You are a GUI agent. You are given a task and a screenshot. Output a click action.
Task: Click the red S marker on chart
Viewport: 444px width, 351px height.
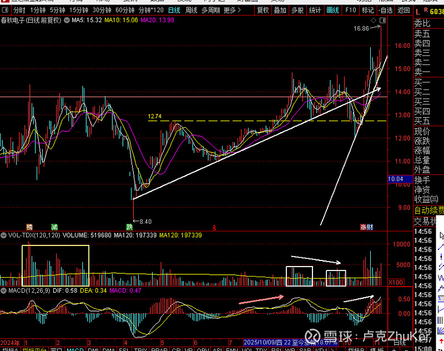click(214, 228)
